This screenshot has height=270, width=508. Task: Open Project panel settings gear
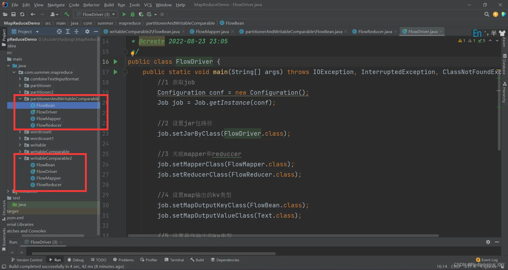[87, 31]
